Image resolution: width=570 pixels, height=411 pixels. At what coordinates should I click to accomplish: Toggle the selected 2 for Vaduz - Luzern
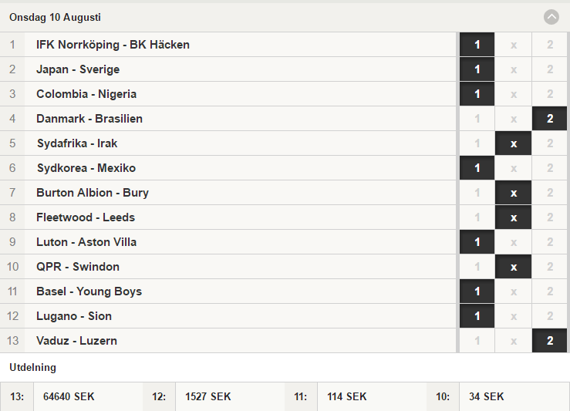(x=550, y=341)
